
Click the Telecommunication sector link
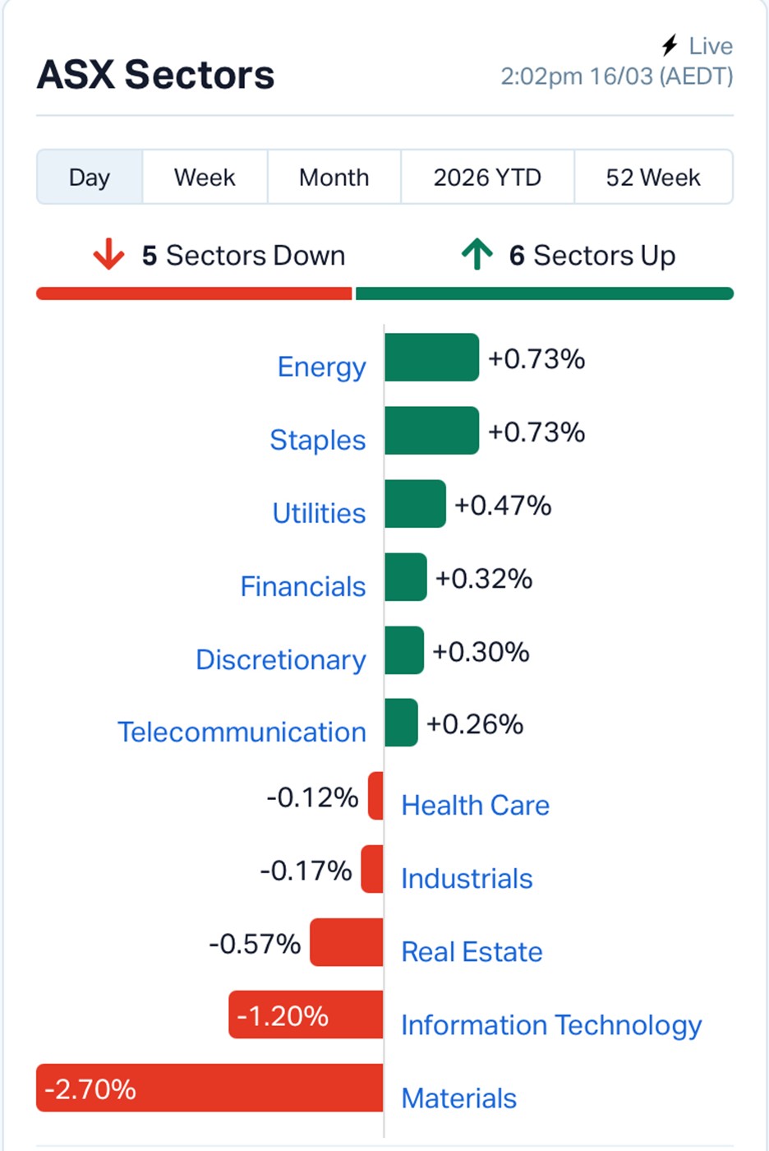point(242,732)
